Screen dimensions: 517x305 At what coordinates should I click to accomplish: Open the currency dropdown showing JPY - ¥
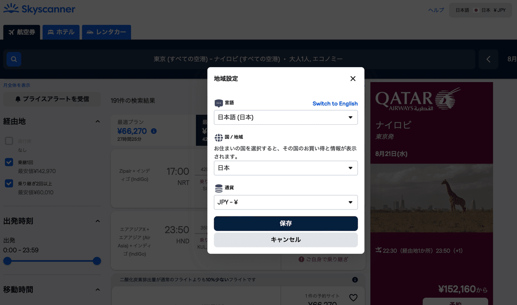point(286,202)
